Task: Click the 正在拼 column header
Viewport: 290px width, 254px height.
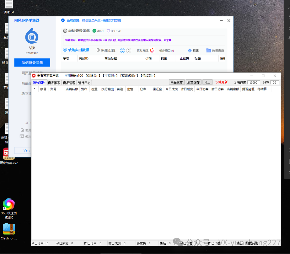Action: click(184, 58)
